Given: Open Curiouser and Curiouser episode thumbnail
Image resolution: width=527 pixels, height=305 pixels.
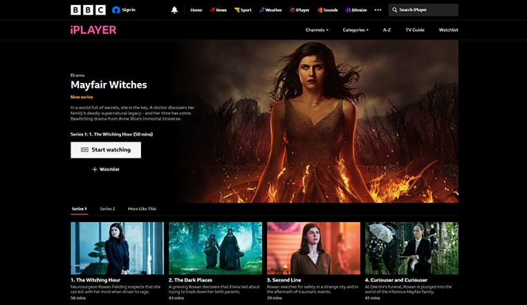Looking at the screenshot, I should pyautogui.click(x=412, y=248).
